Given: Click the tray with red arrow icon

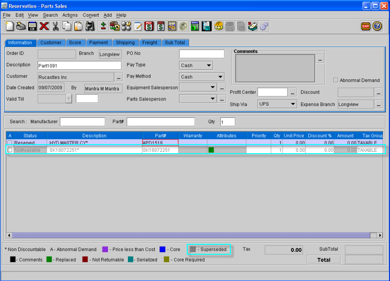Looking at the screenshot, I should click(253, 26).
